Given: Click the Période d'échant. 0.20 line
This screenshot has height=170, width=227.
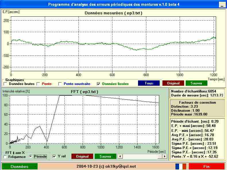Looking at the screenshot, I should [195, 121].
